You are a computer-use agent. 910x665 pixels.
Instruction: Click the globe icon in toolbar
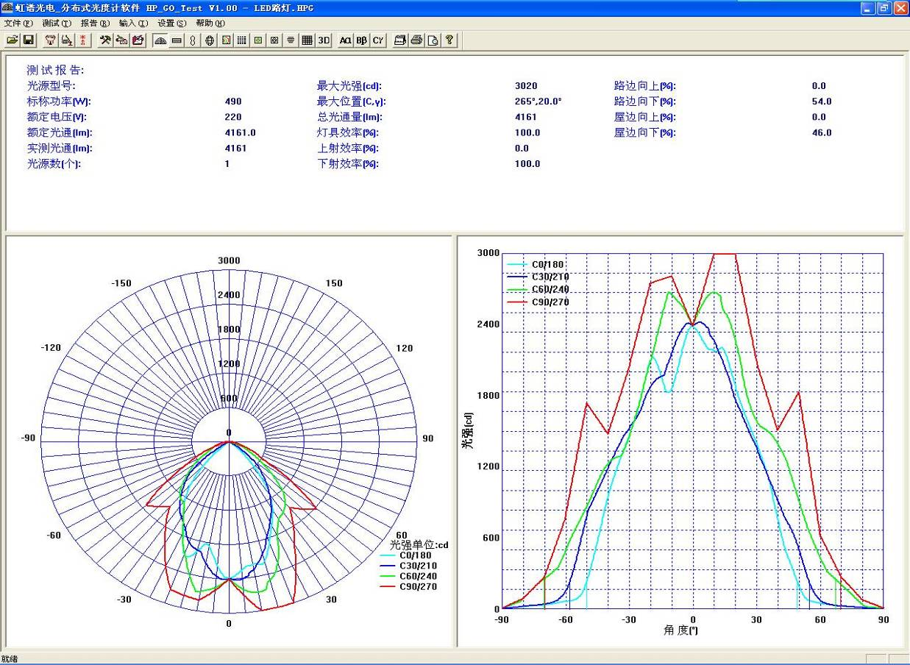coord(210,40)
